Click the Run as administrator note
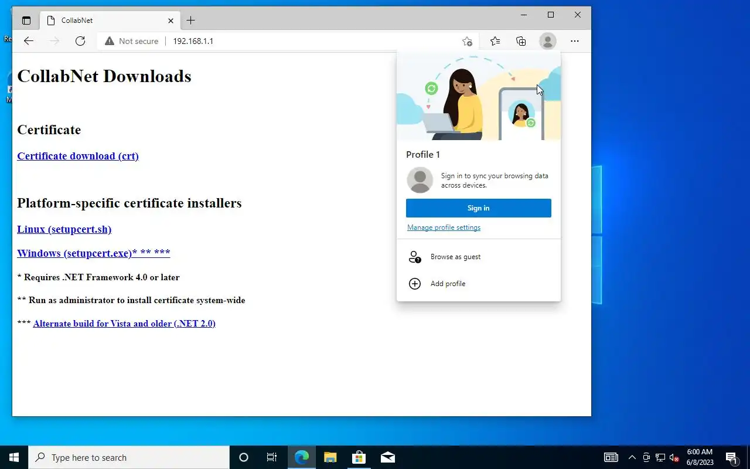The image size is (750, 469). tap(131, 300)
